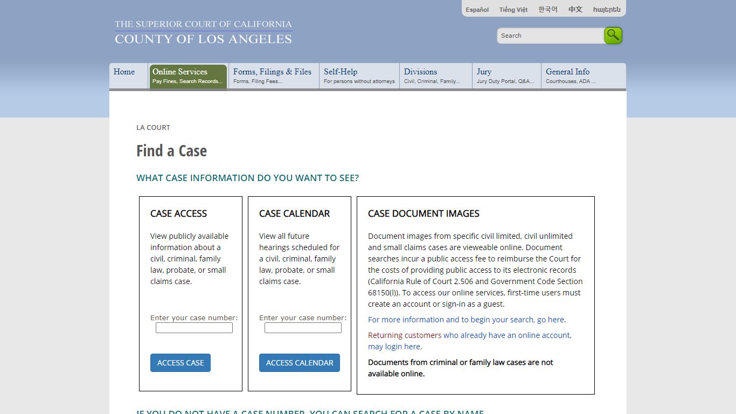Click the Case Access case number field
Image resolution: width=736 pixels, height=414 pixels.
pos(194,327)
